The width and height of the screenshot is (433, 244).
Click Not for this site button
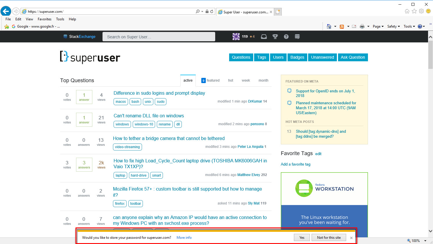pos(329,238)
